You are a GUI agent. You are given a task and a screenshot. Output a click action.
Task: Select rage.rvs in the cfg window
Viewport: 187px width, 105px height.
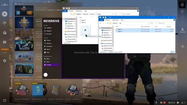click(x=145, y=32)
